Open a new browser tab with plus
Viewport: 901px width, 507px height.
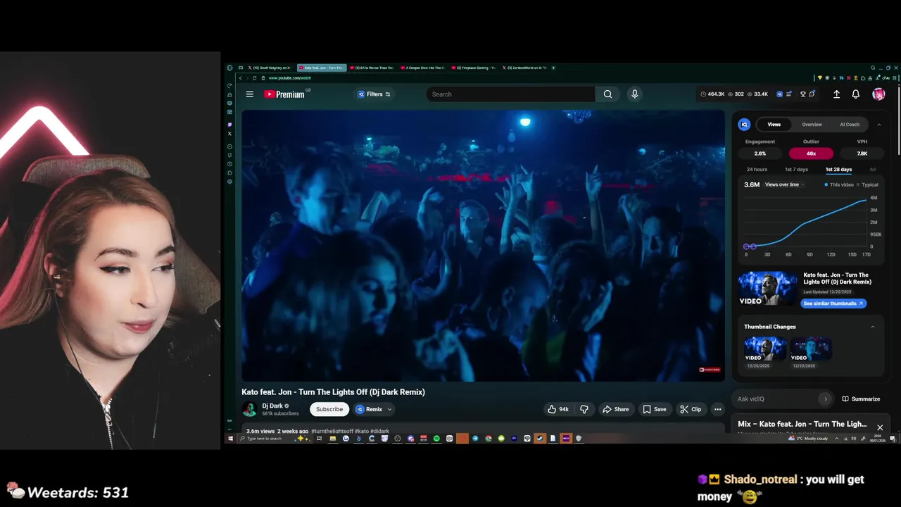coord(553,68)
